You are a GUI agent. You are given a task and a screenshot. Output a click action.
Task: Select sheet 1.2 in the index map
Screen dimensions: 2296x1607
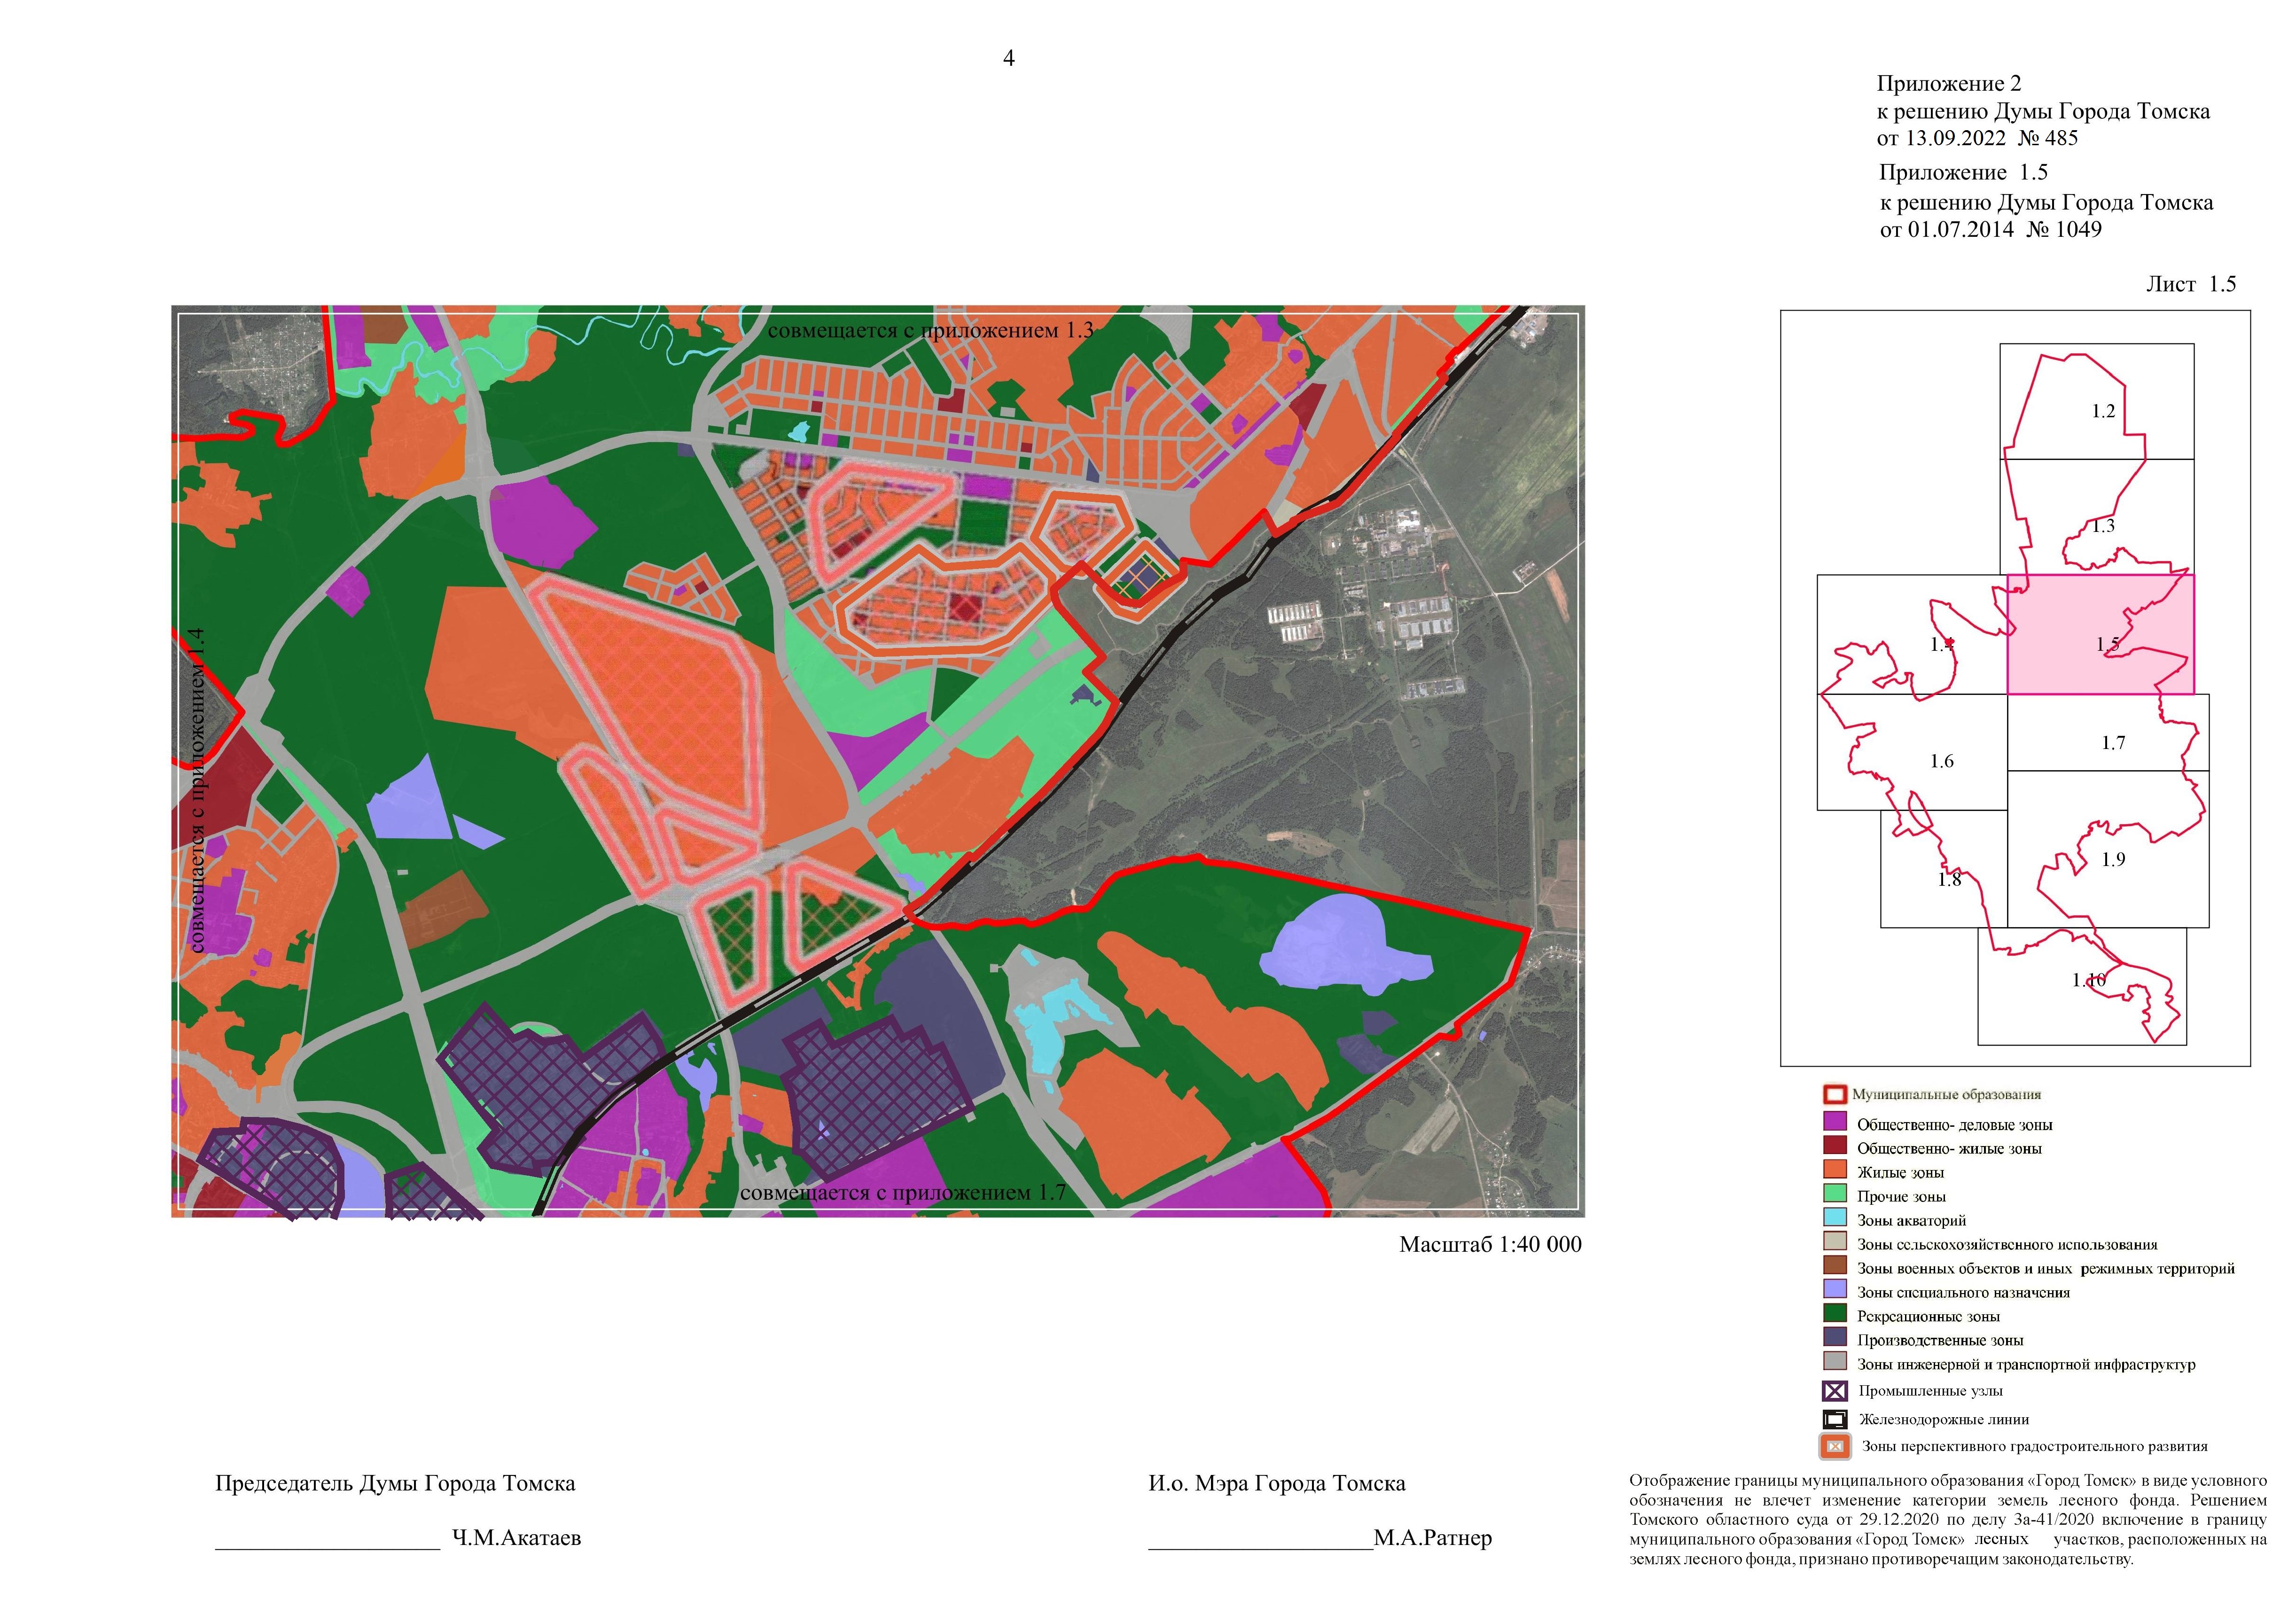[x=2103, y=411]
